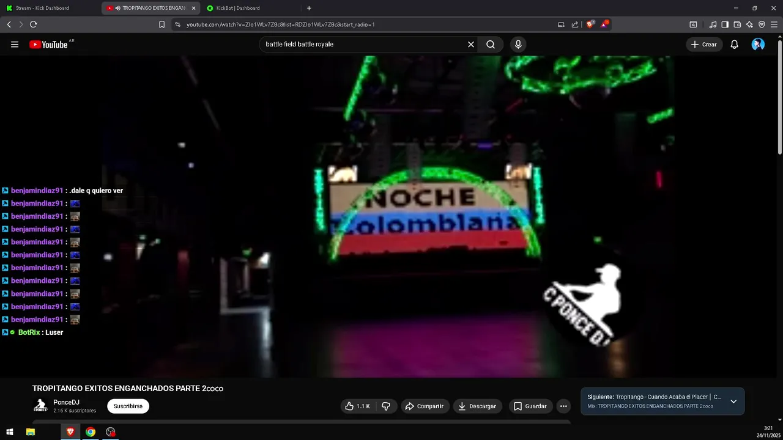Clear the search box with X
The width and height of the screenshot is (783, 440).
tap(471, 45)
